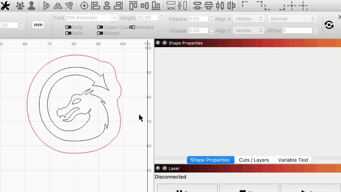Viewport: 341px width, 192px height.
Task: Click the Group objects icon
Action: (19, 5)
